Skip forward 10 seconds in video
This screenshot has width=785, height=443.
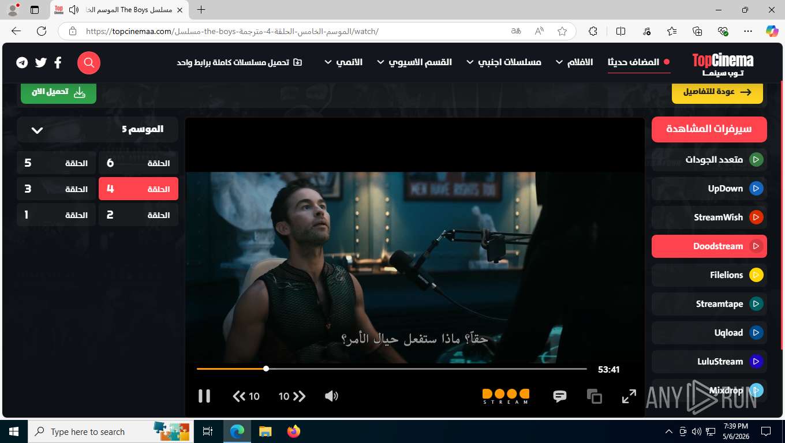292,396
